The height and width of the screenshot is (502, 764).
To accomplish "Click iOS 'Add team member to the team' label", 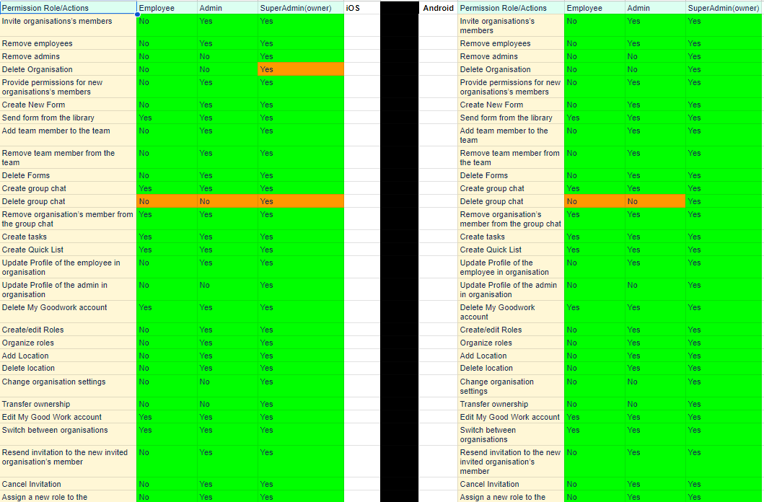I will pos(69,135).
